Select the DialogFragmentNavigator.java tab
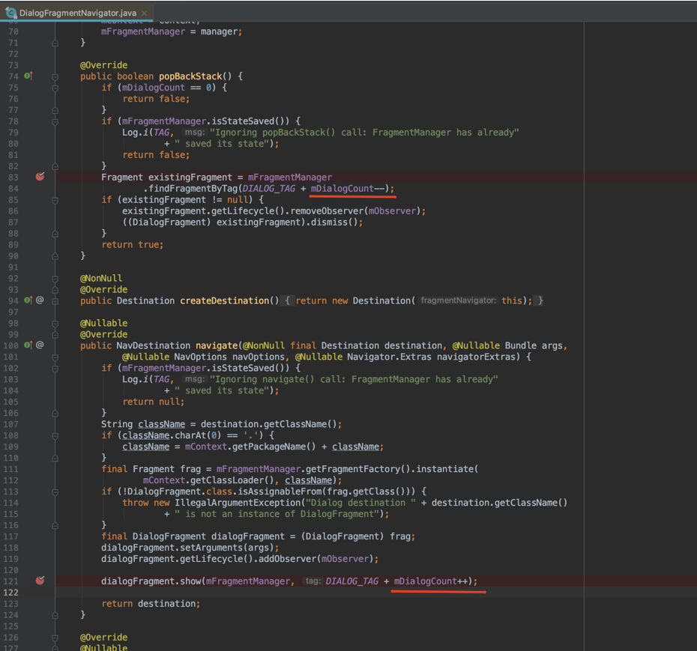The image size is (697, 651). (77, 13)
